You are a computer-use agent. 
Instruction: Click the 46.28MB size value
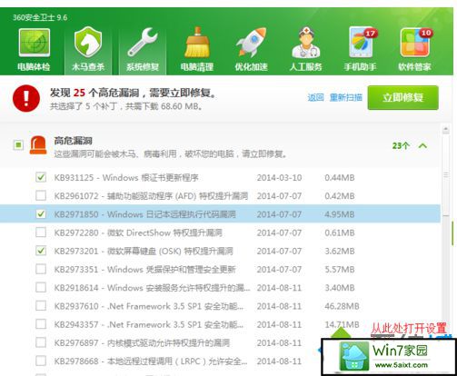(x=342, y=306)
